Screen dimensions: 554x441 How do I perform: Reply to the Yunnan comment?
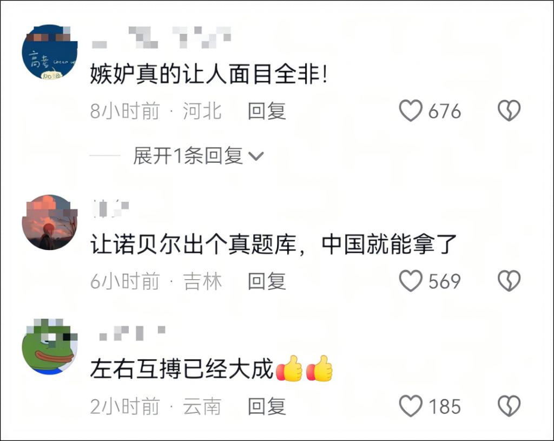click(x=267, y=406)
